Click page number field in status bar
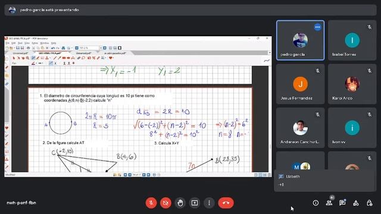This screenshot has width=381, height=214. 136,175
